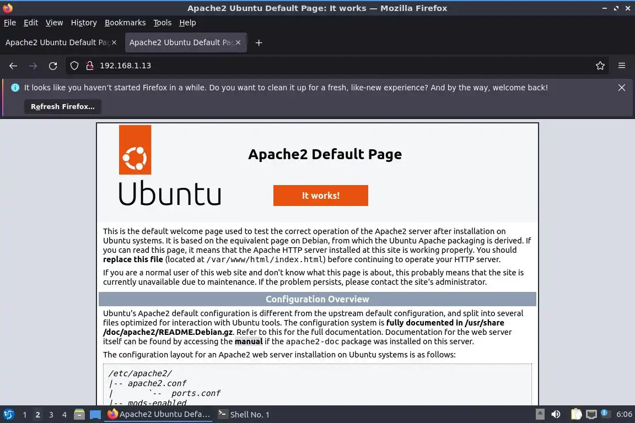Open the clipboard manager tray icon

[576, 414]
